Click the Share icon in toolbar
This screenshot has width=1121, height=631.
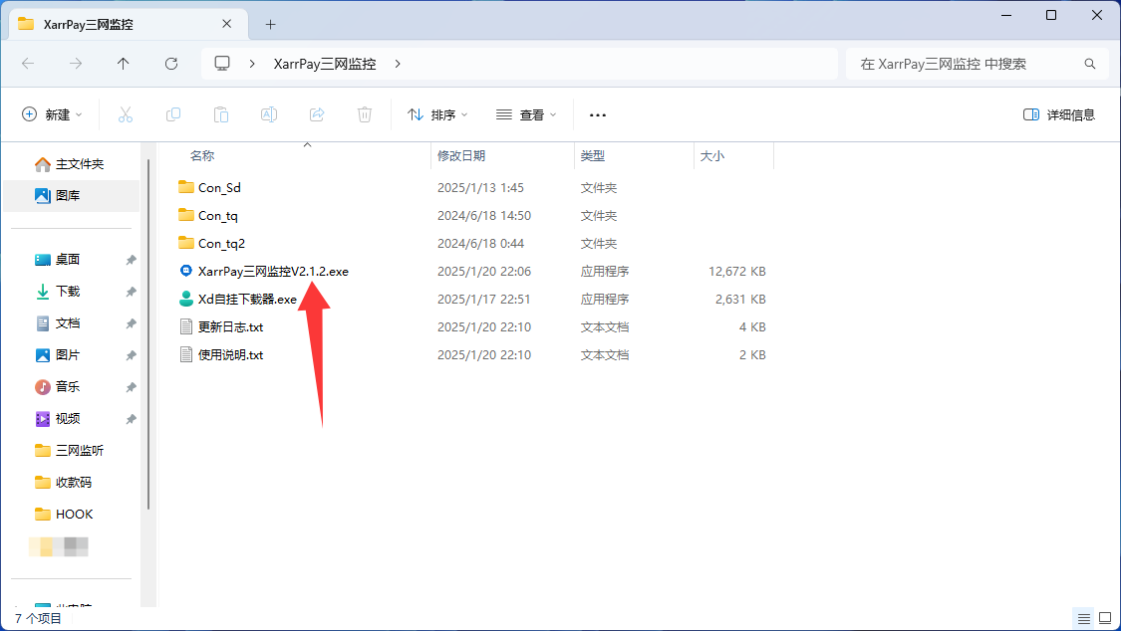[x=317, y=114]
